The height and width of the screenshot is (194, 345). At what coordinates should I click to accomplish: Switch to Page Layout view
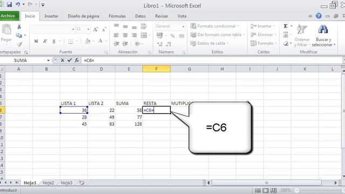click(266, 190)
